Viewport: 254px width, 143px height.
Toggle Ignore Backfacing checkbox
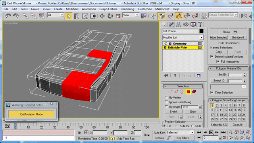point(166,102)
